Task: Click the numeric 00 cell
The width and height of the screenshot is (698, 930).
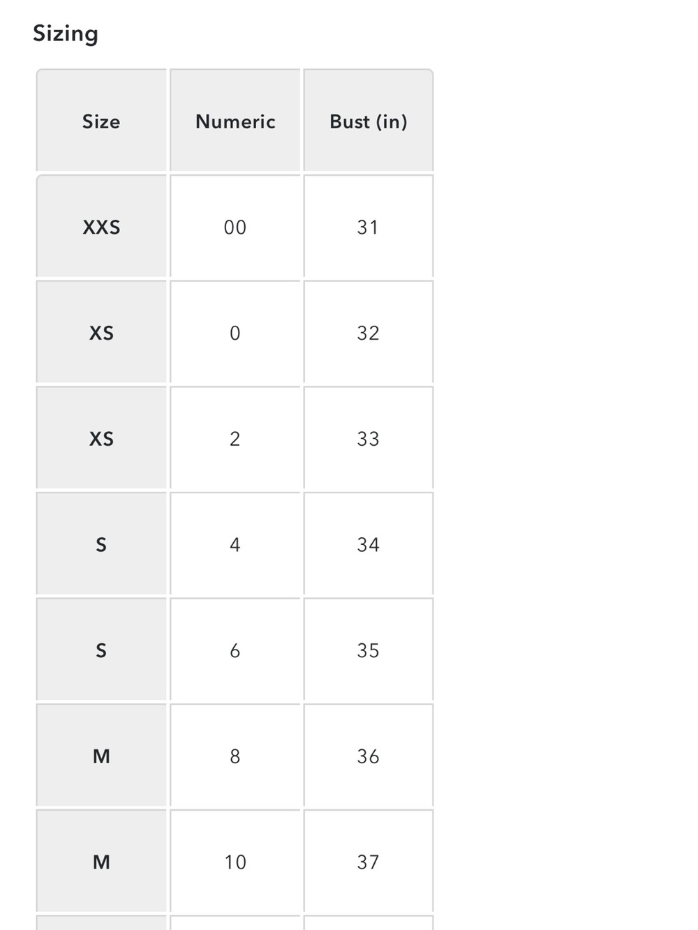Action: (235, 226)
